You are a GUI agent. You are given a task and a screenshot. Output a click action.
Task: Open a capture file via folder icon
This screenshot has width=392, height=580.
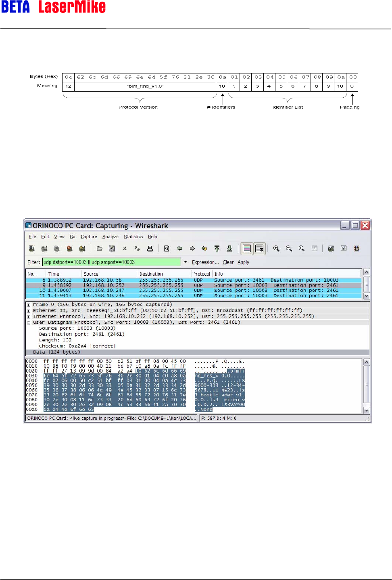(x=99, y=249)
